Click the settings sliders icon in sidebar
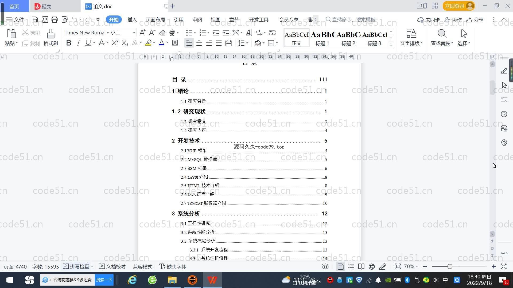The width and height of the screenshot is (513, 288). click(504, 99)
